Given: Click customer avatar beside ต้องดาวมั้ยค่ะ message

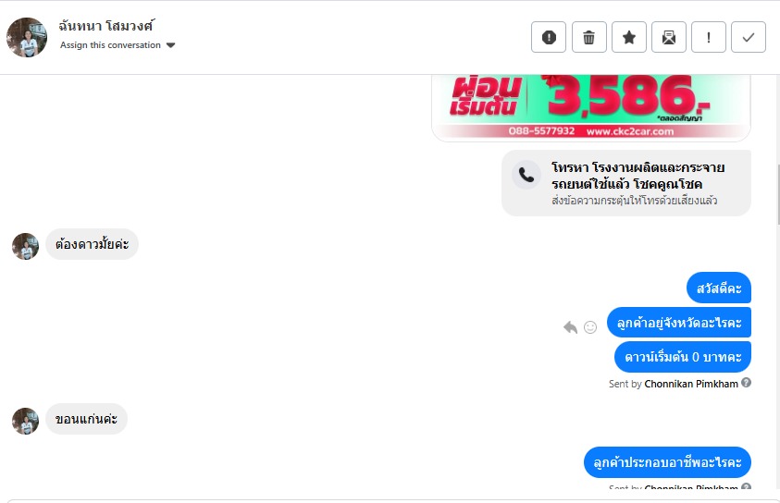Looking at the screenshot, I should coord(25,247).
